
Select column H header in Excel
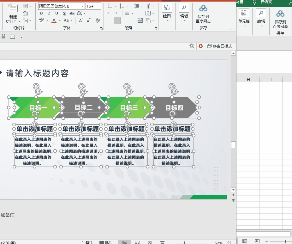click(x=248, y=79)
